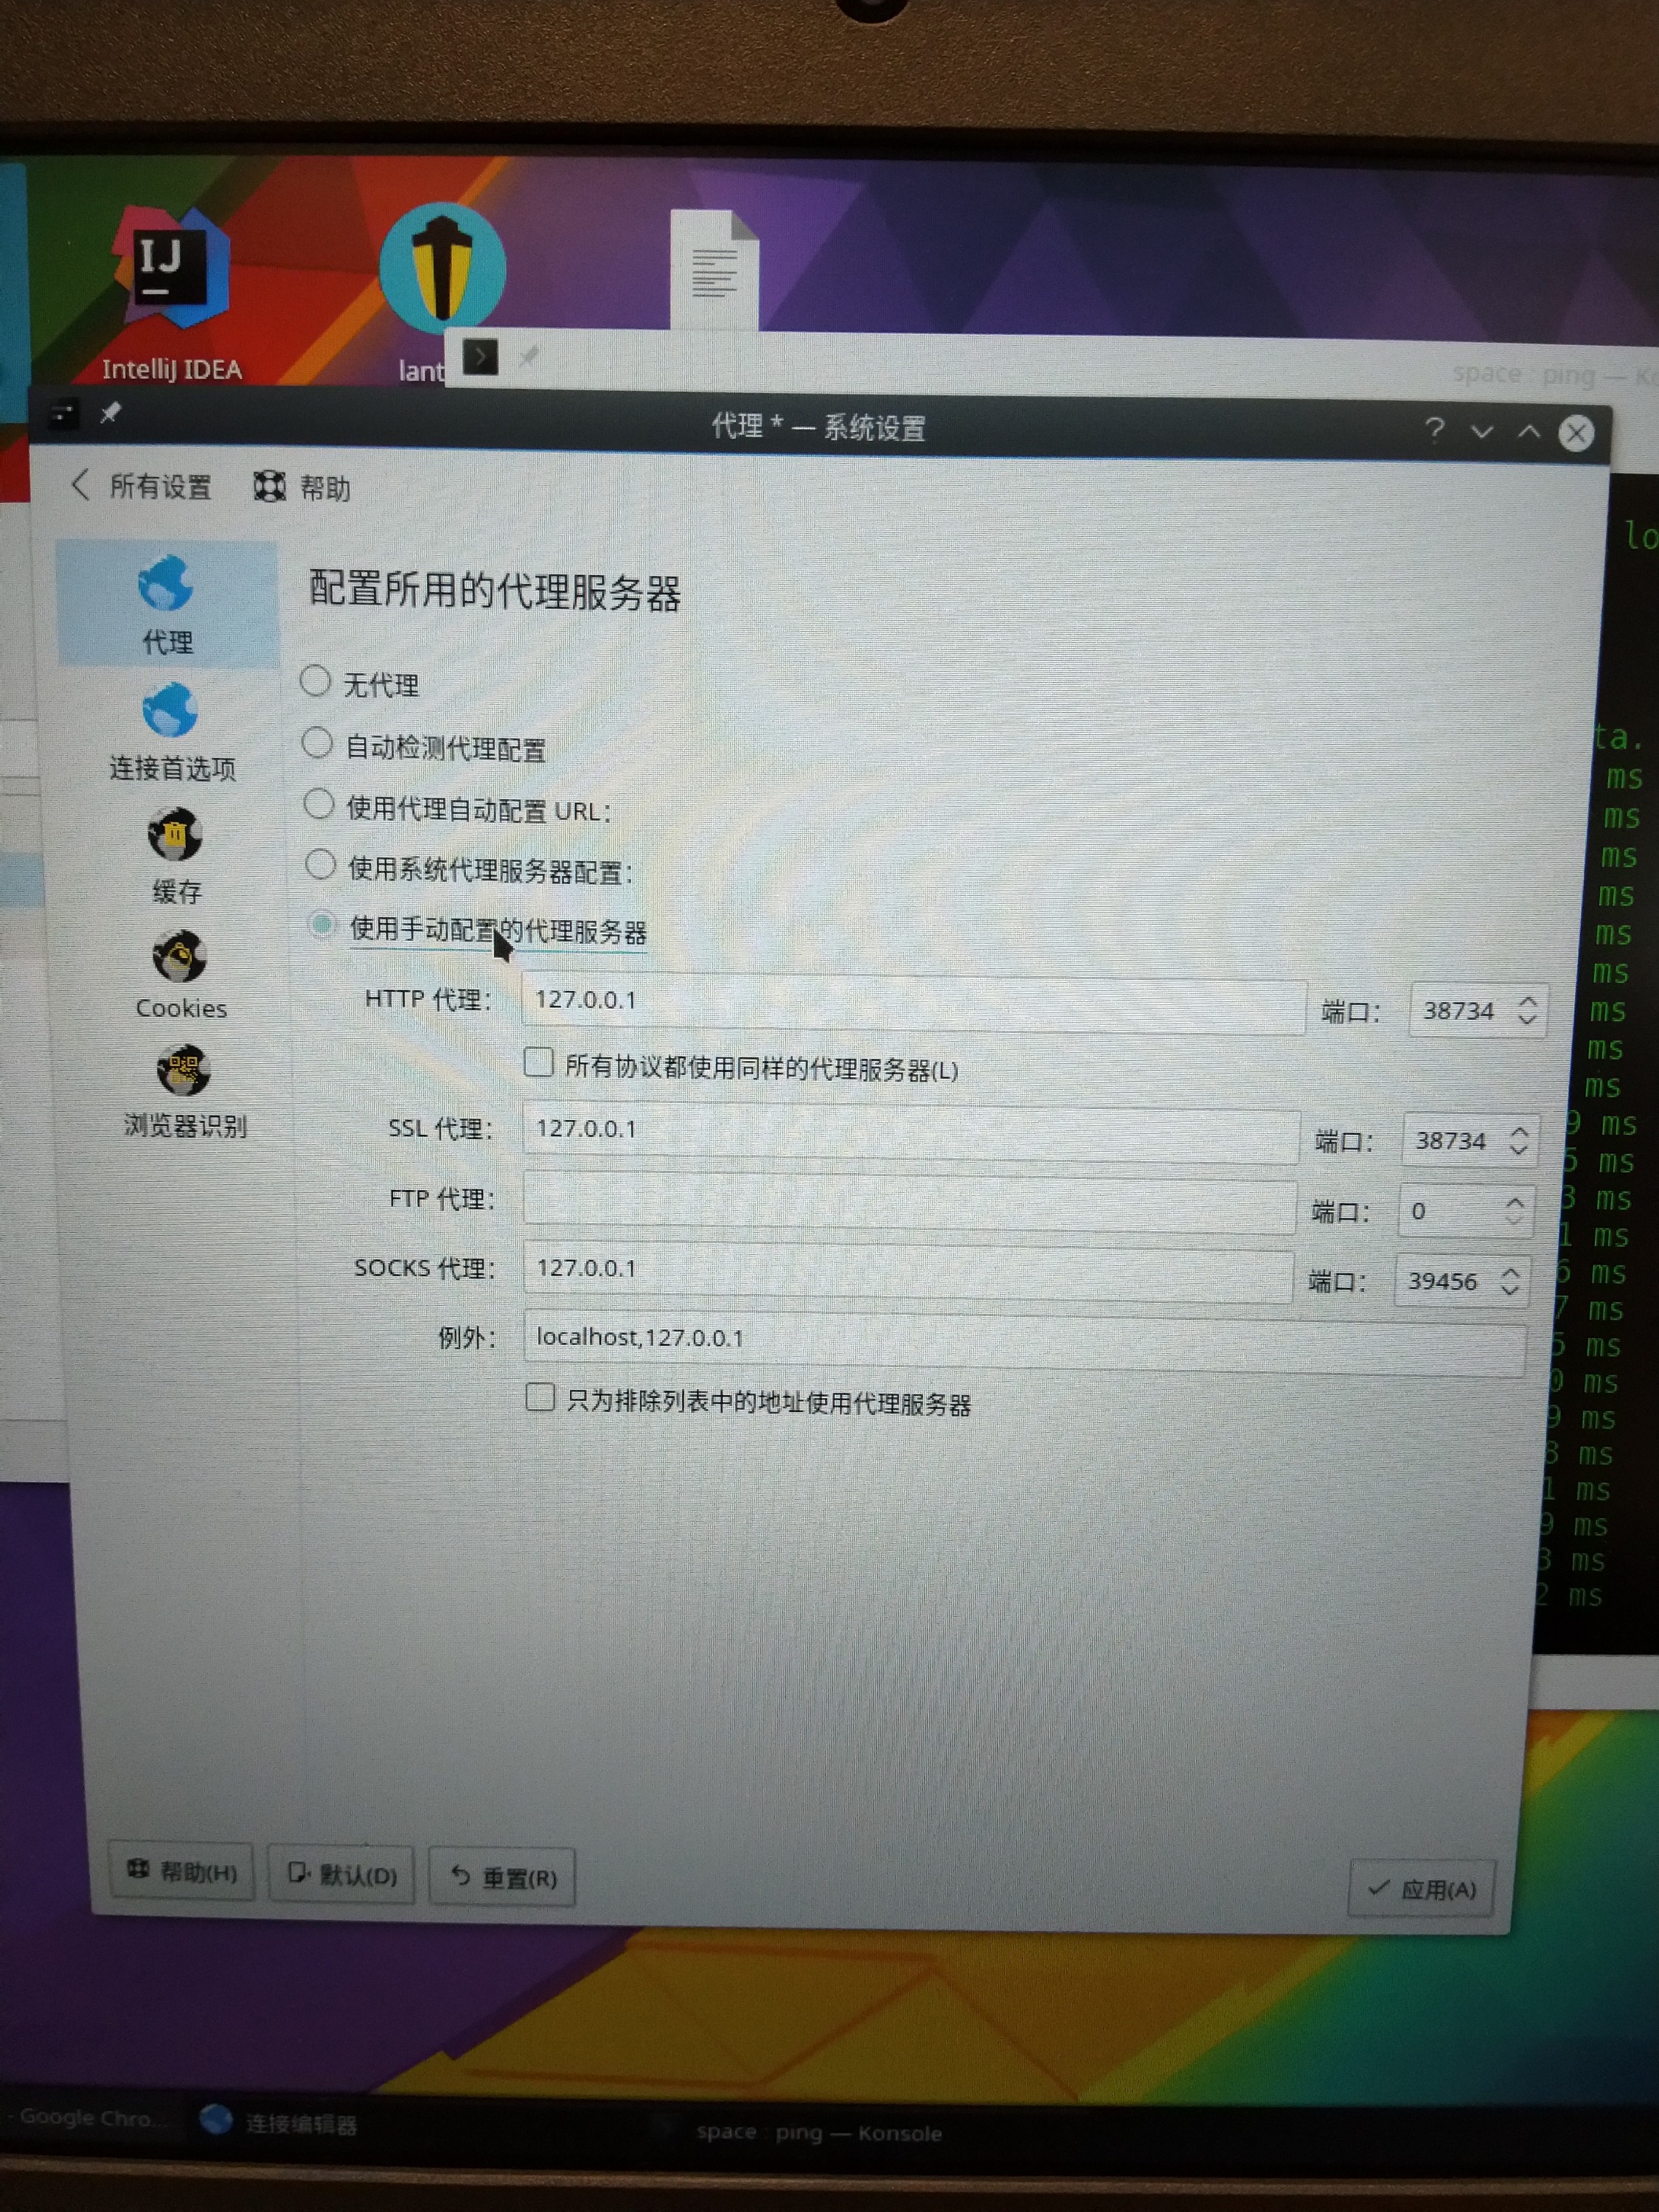1659x2212 pixels.
Task: Check use proxy only for listed addresses
Action: coord(540,1398)
